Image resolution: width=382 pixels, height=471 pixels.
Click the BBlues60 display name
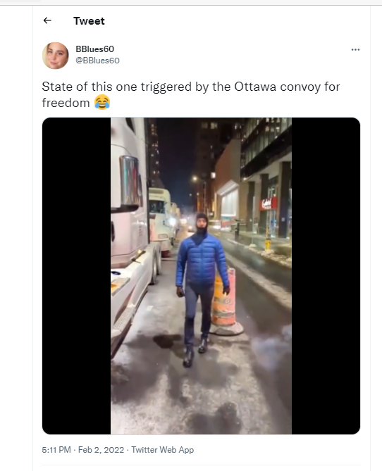coord(94,49)
